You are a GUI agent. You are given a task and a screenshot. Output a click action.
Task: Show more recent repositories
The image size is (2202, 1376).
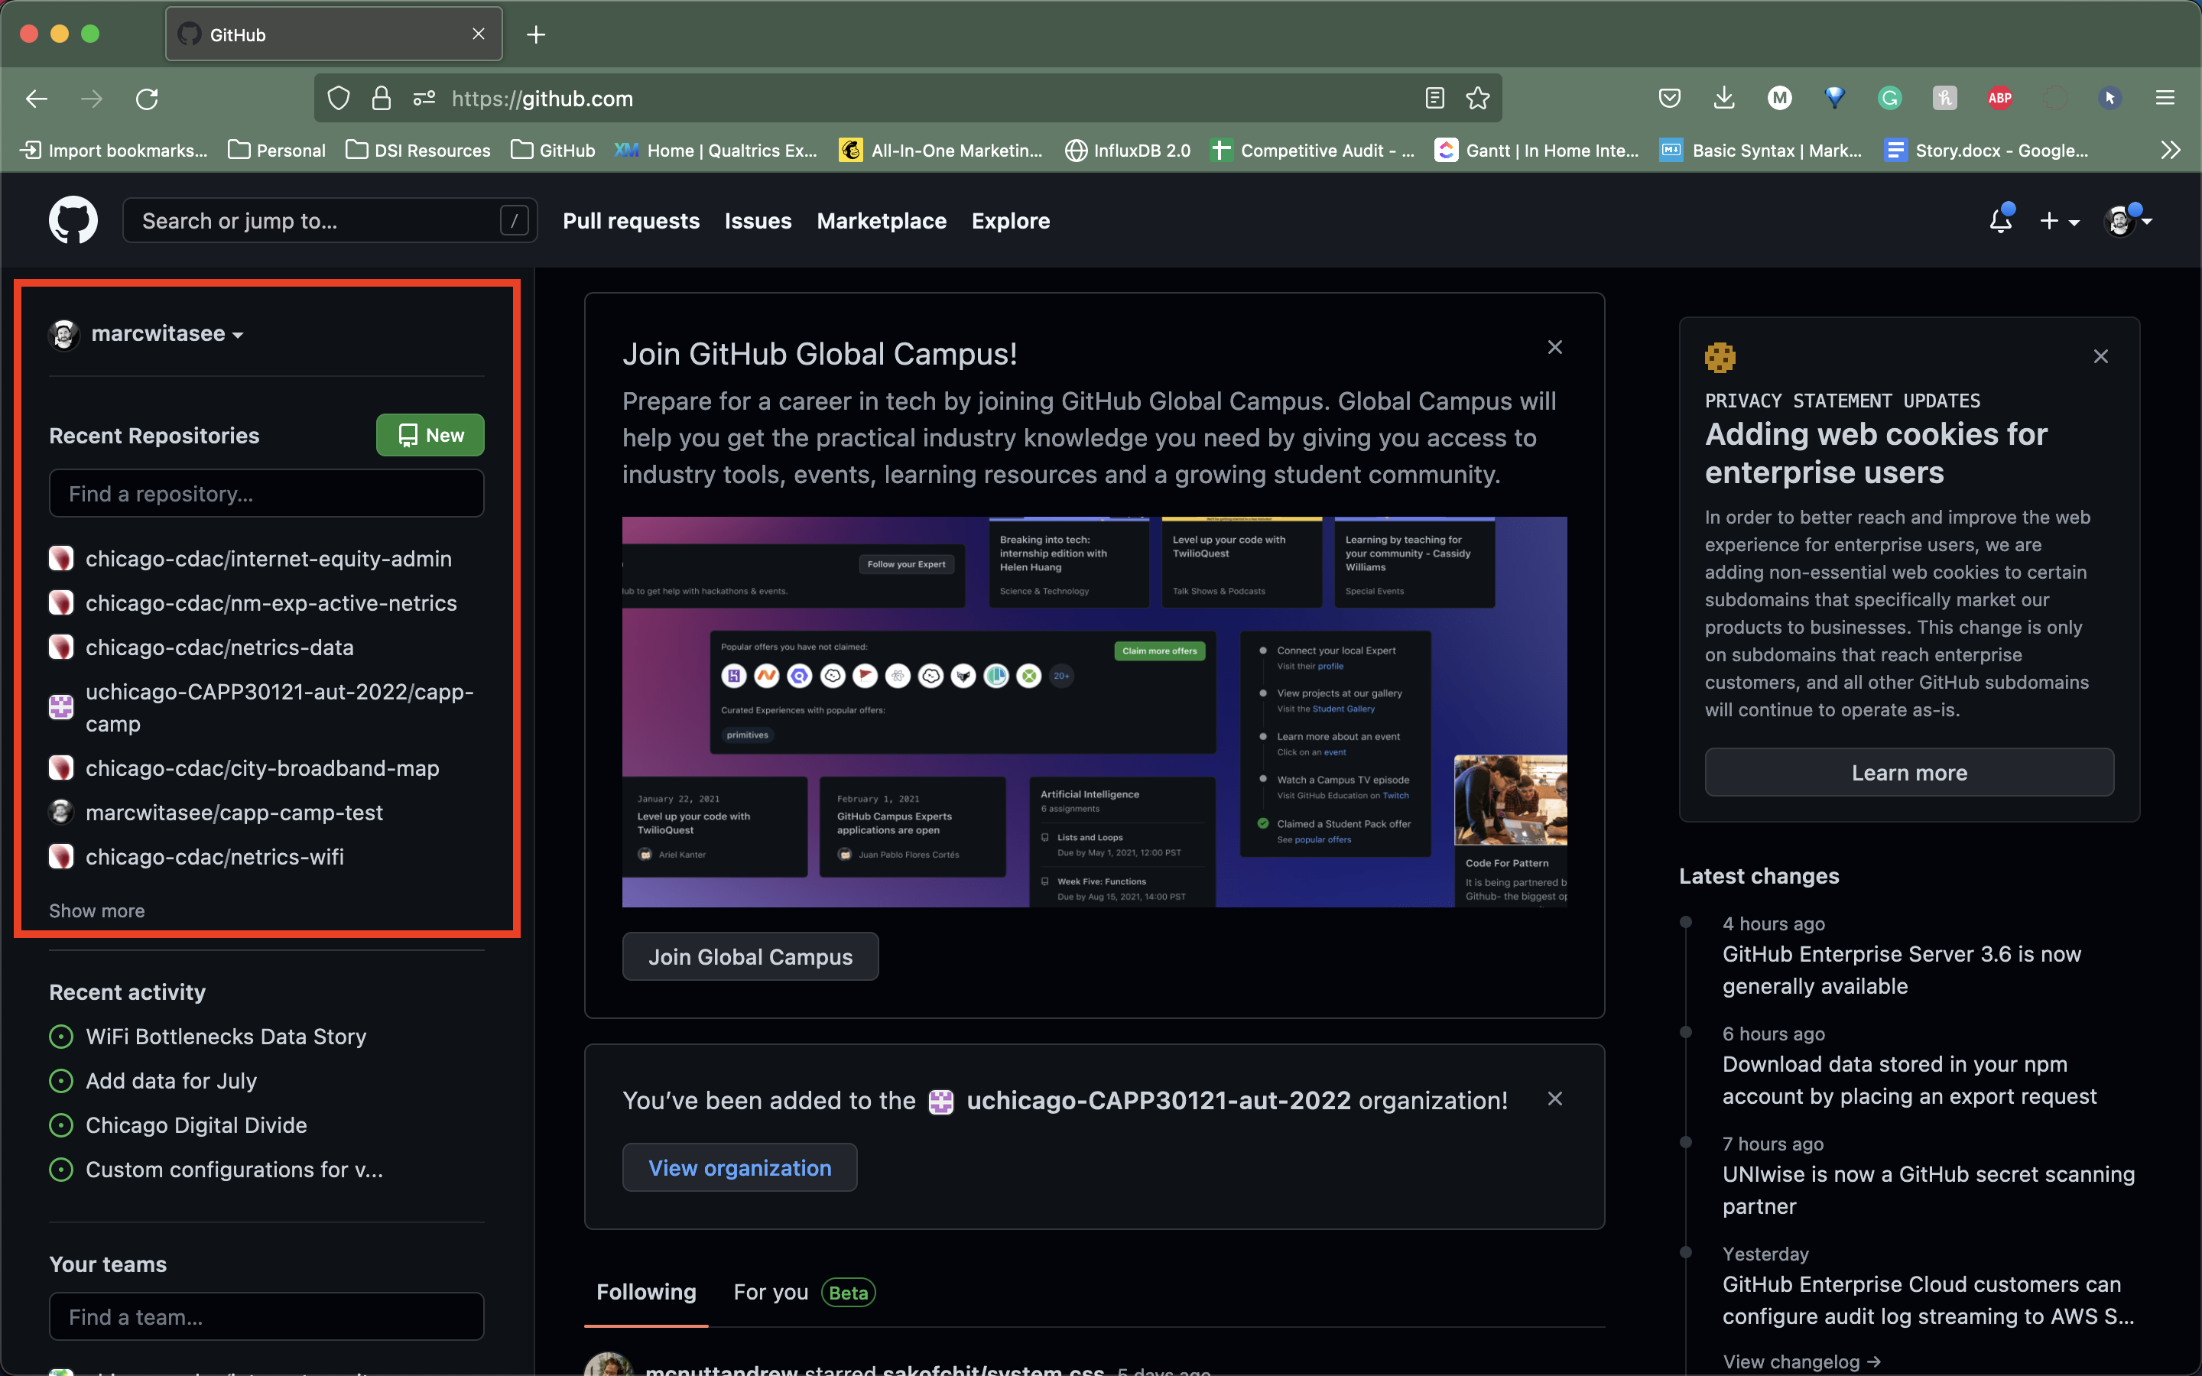(96, 910)
